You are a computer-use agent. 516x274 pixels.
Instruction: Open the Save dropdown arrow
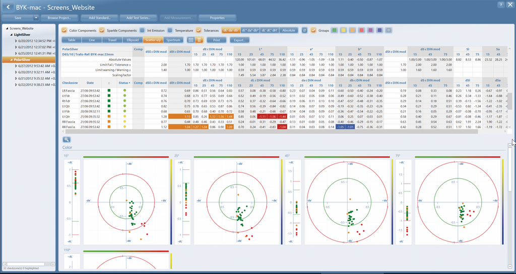coord(36,18)
